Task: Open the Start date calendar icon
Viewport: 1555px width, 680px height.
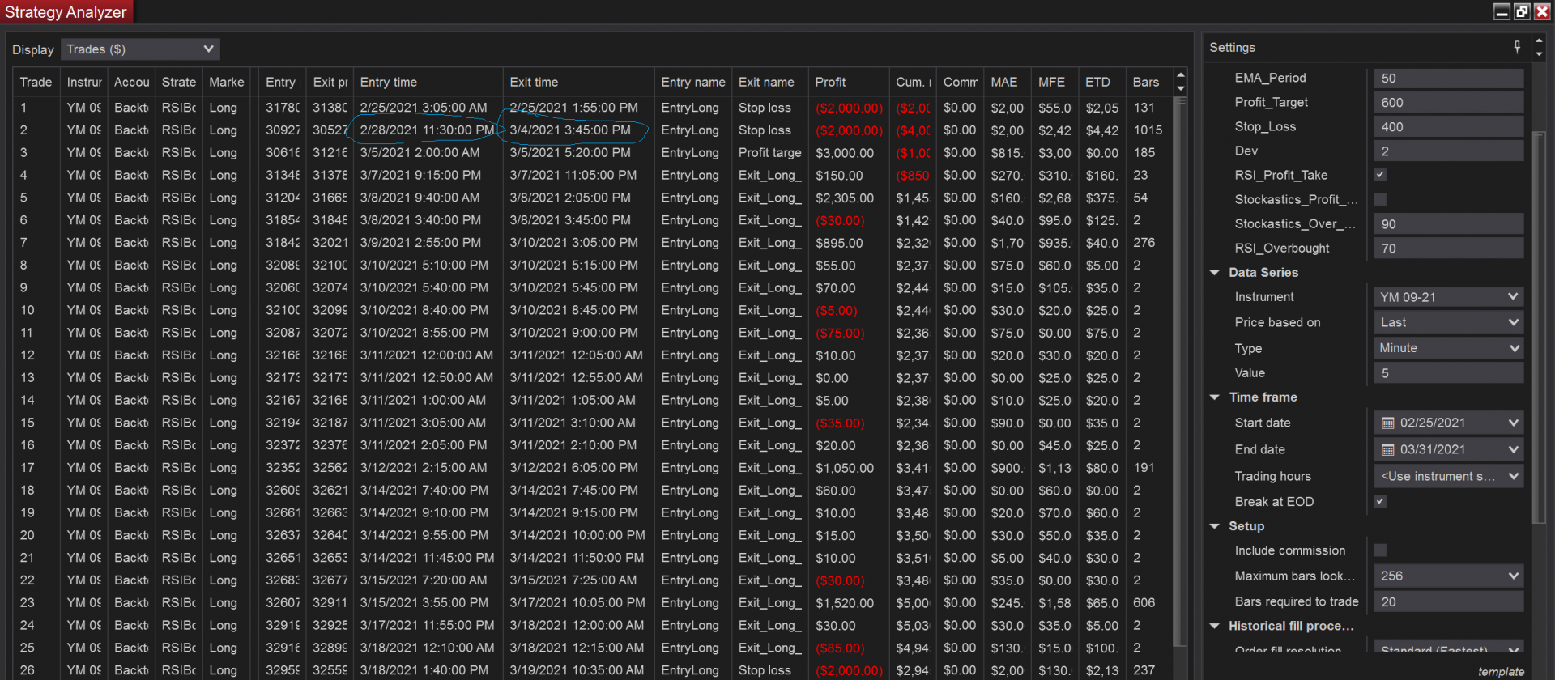Action: tap(1387, 423)
